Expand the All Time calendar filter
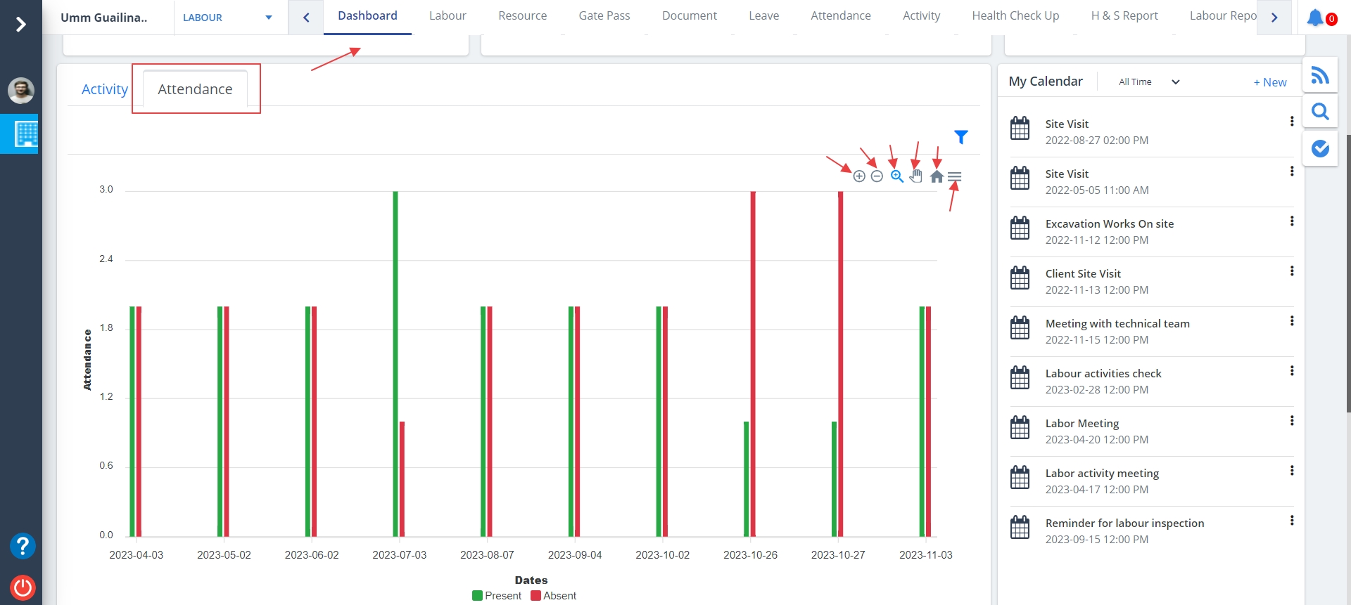The height and width of the screenshot is (605, 1351). pos(1148,82)
